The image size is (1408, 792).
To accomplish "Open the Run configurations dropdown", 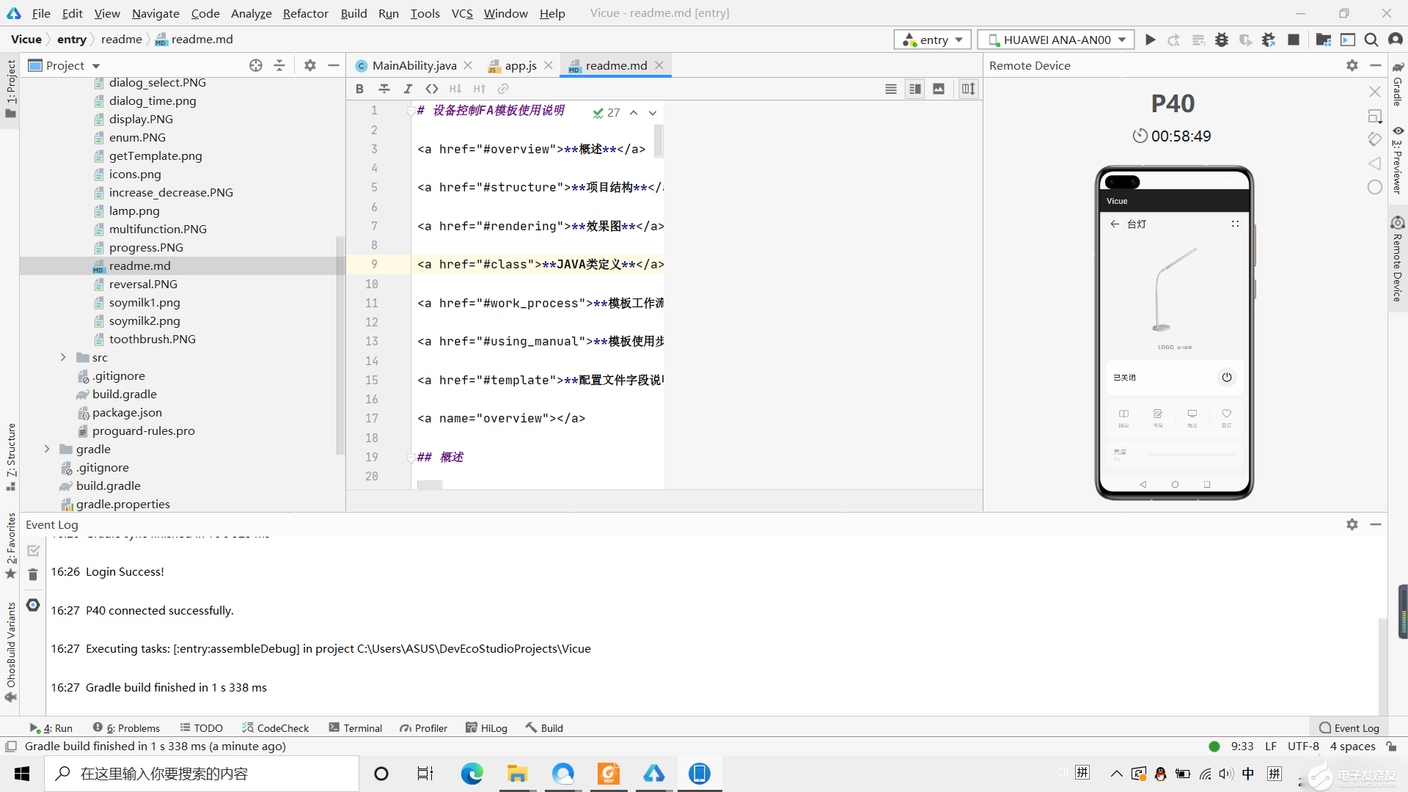I will pos(931,40).
